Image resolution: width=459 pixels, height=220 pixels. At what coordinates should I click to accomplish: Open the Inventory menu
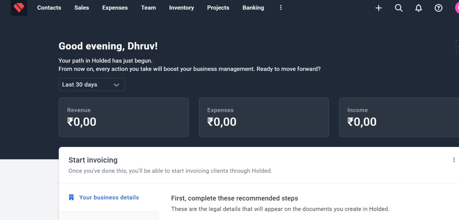181,8
